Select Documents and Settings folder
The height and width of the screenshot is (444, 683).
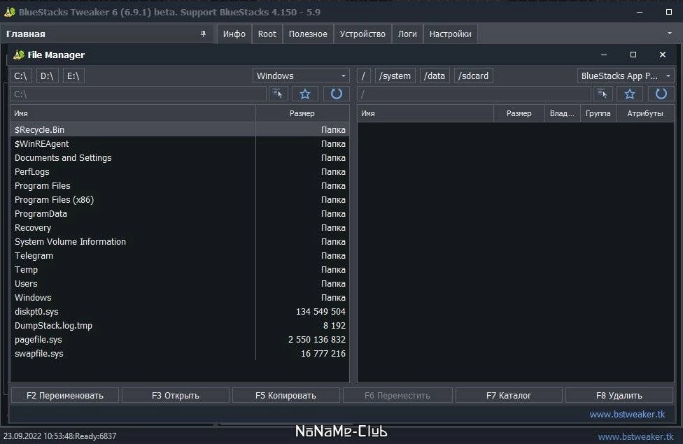(180, 157)
